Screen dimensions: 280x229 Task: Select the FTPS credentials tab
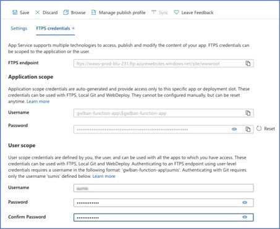pyautogui.click(x=53, y=28)
